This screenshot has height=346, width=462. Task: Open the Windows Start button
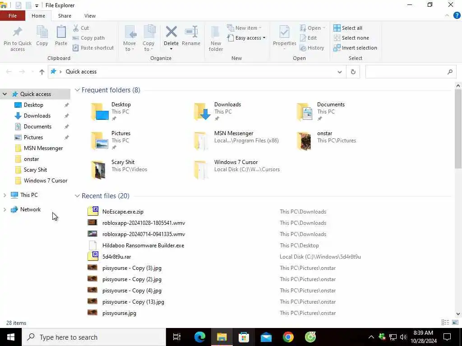(x=11, y=337)
